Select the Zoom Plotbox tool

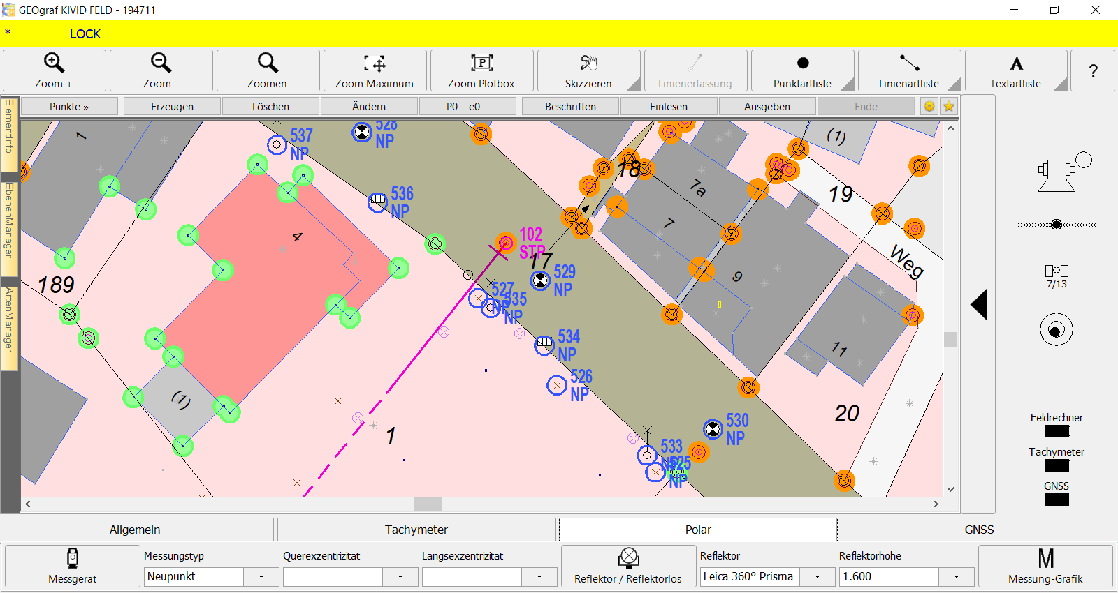point(481,70)
